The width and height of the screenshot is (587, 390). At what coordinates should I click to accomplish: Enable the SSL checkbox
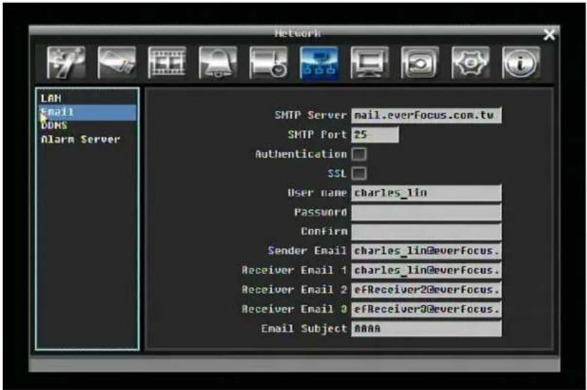point(359,174)
